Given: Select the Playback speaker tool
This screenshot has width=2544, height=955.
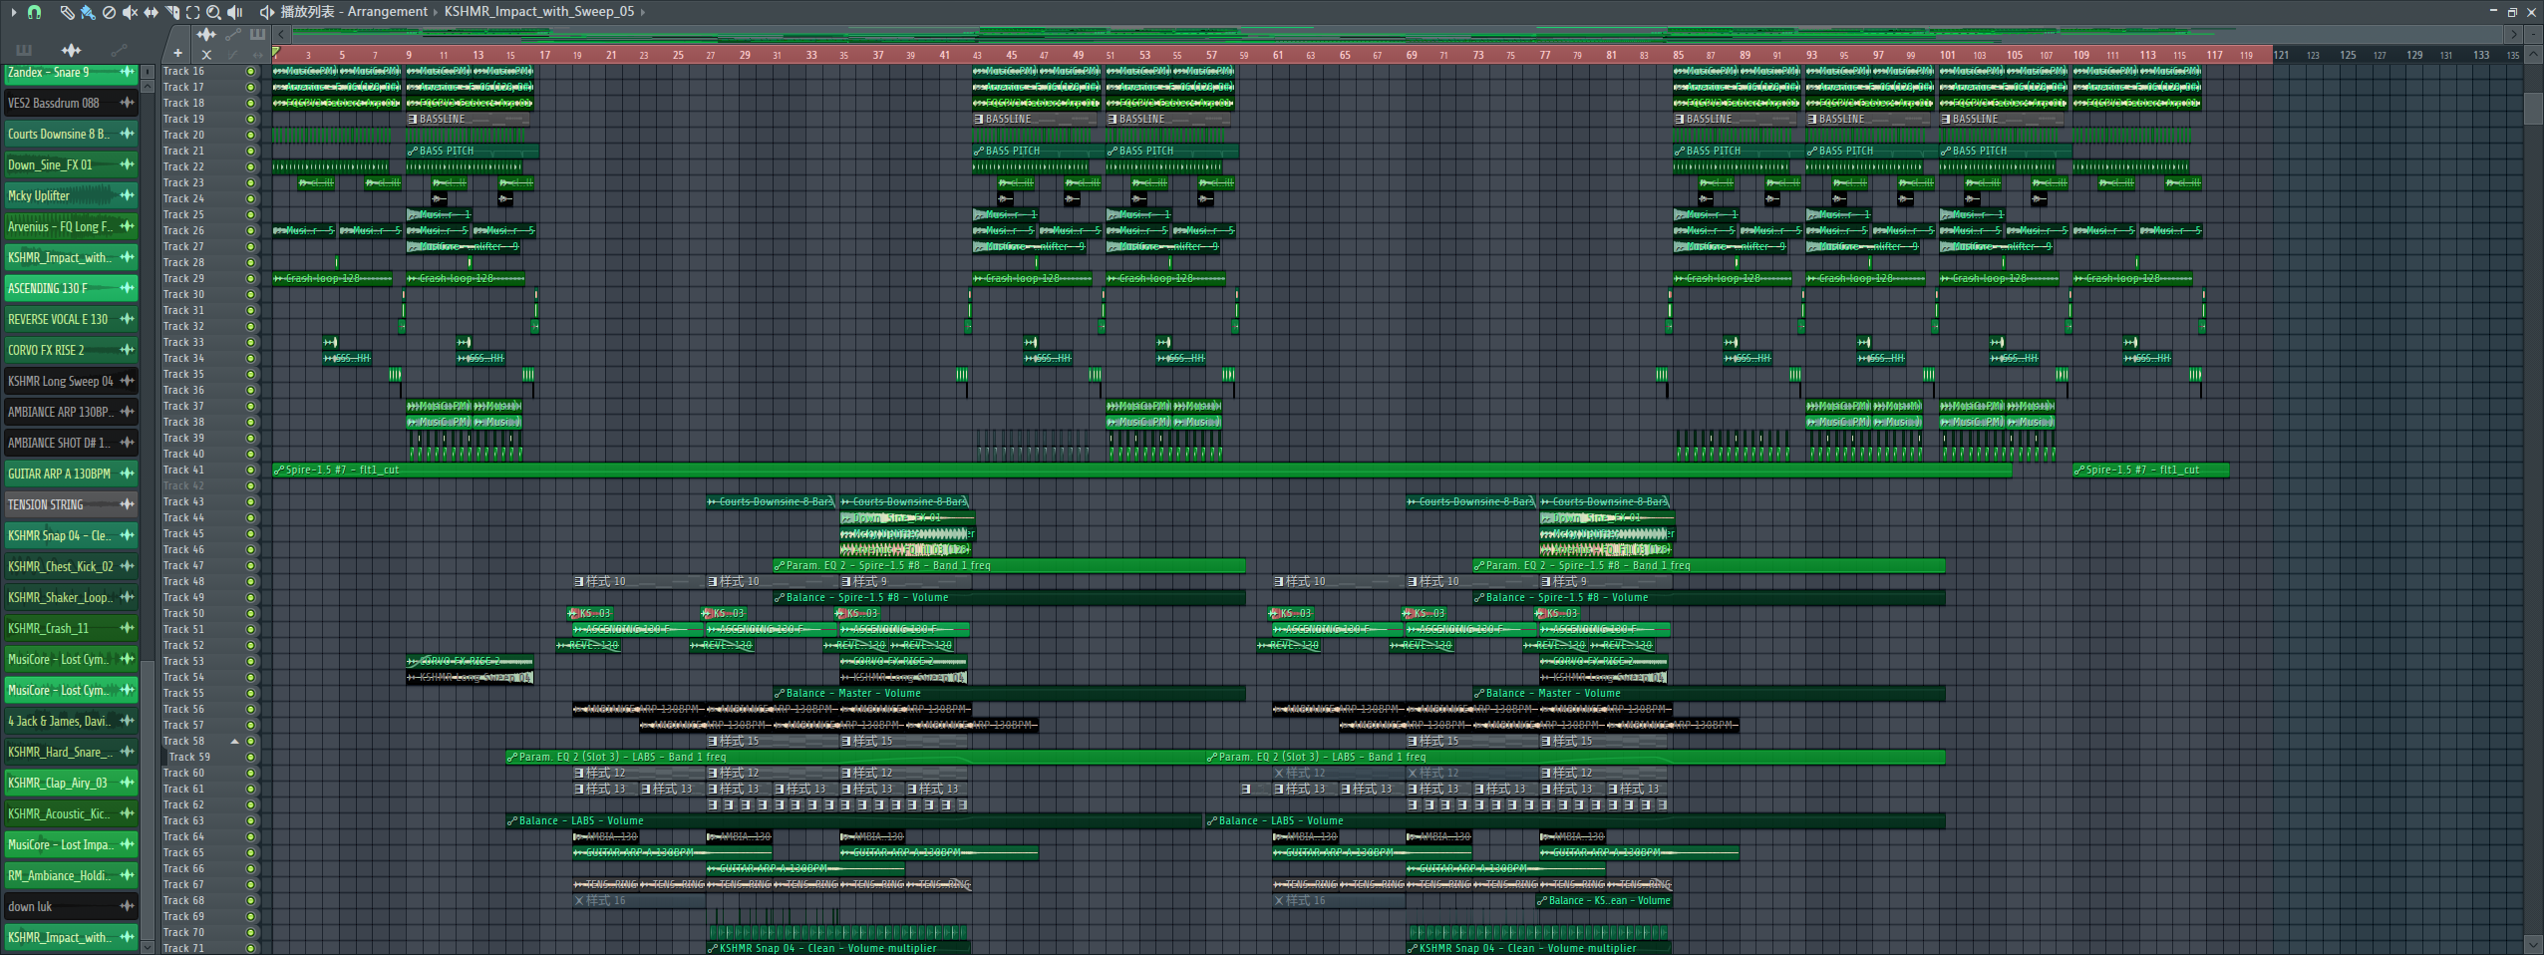Looking at the screenshot, I should [x=235, y=12].
